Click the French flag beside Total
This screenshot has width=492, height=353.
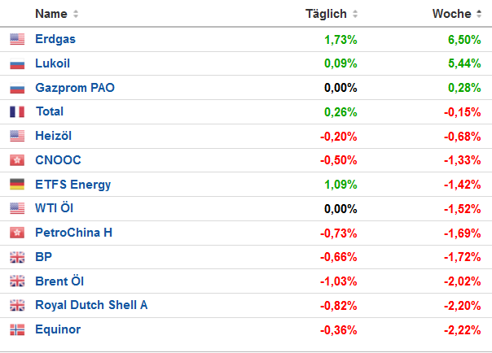point(17,112)
